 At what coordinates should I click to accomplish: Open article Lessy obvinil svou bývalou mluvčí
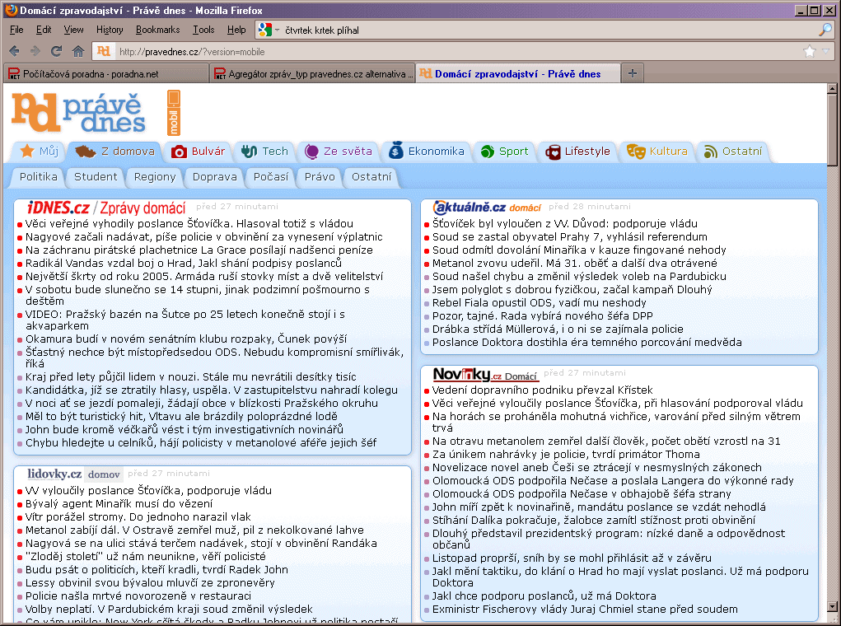[x=150, y=582]
